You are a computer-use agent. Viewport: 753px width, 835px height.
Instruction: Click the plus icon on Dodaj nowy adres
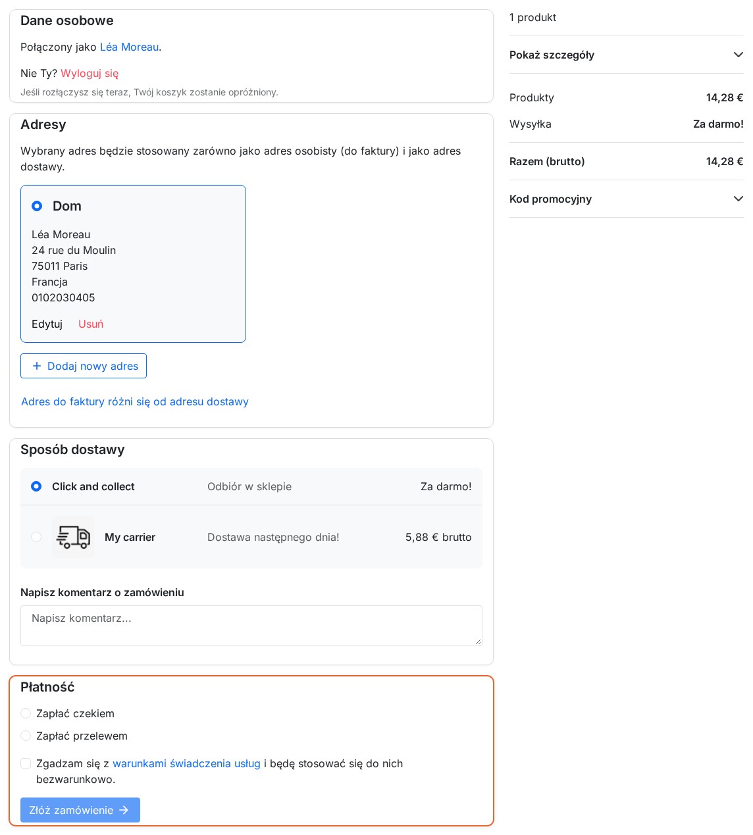pos(37,366)
